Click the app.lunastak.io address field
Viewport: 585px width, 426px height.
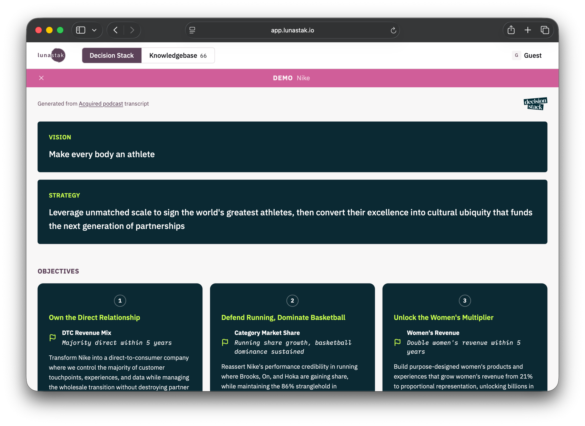tap(292, 30)
